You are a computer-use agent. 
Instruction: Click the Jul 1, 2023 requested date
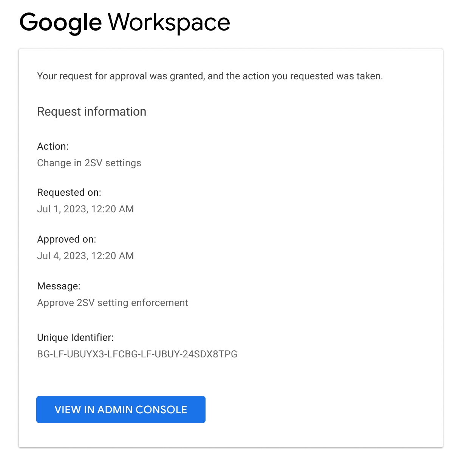point(85,209)
